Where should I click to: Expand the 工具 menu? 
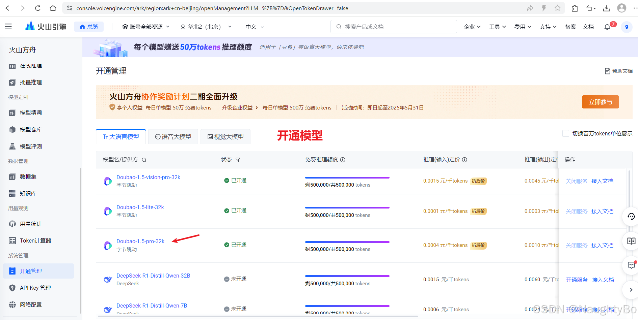point(497,27)
